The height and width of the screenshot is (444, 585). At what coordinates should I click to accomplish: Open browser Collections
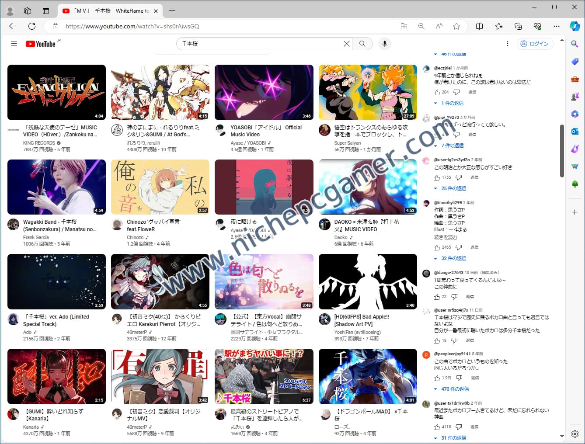518,26
